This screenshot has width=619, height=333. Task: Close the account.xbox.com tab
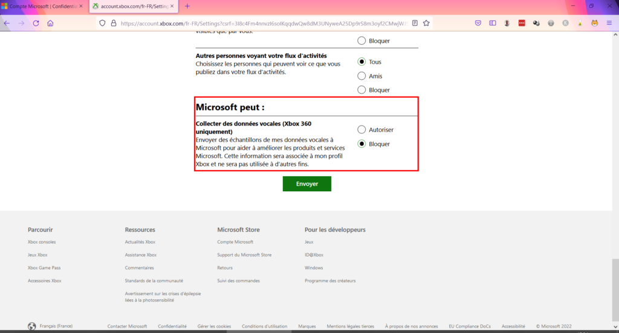[172, 6]
